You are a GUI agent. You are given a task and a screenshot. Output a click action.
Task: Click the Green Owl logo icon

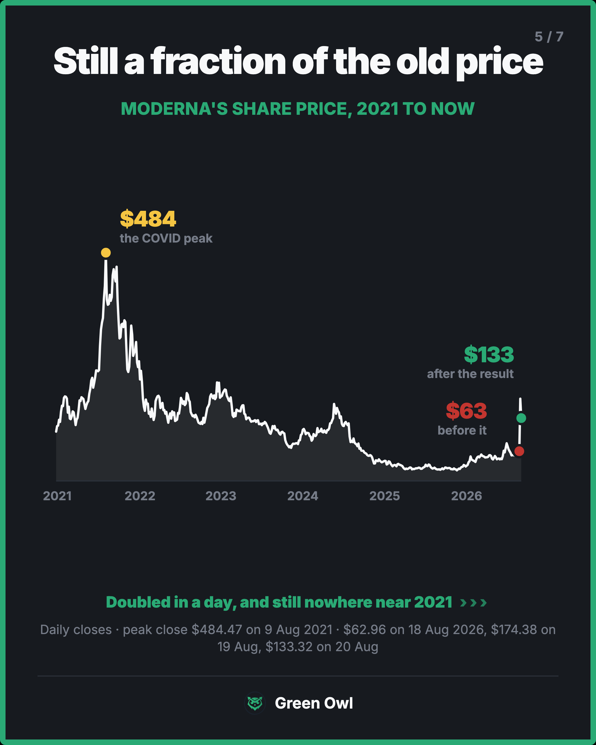(255, 703)
